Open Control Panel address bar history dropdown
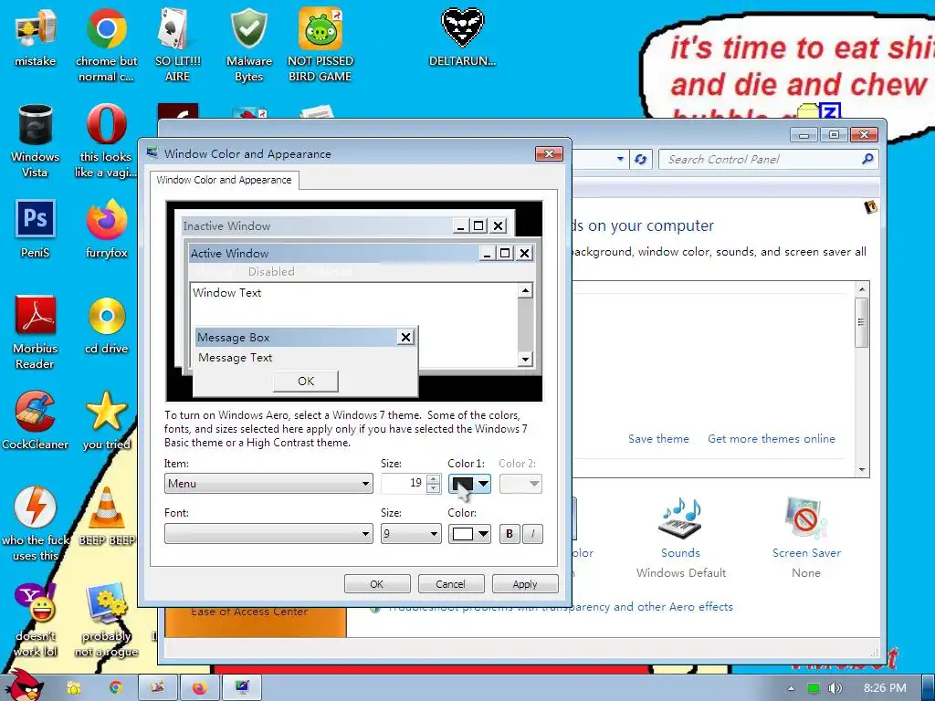Image resolution: width=935 pixels, height=701 pixels. click(x=620, y=159)
